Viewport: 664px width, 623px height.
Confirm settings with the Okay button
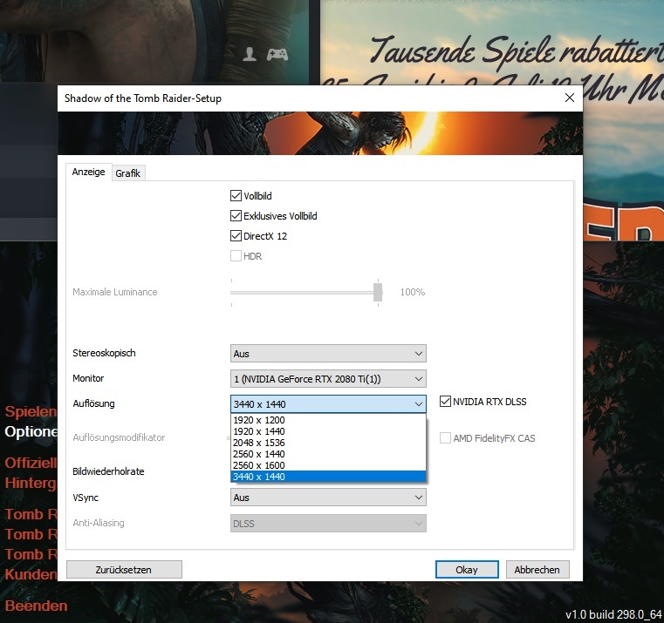coord(467,570)
